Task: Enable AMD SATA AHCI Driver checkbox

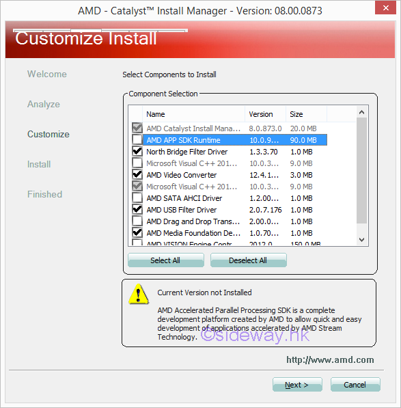Action: coord(137,198)
